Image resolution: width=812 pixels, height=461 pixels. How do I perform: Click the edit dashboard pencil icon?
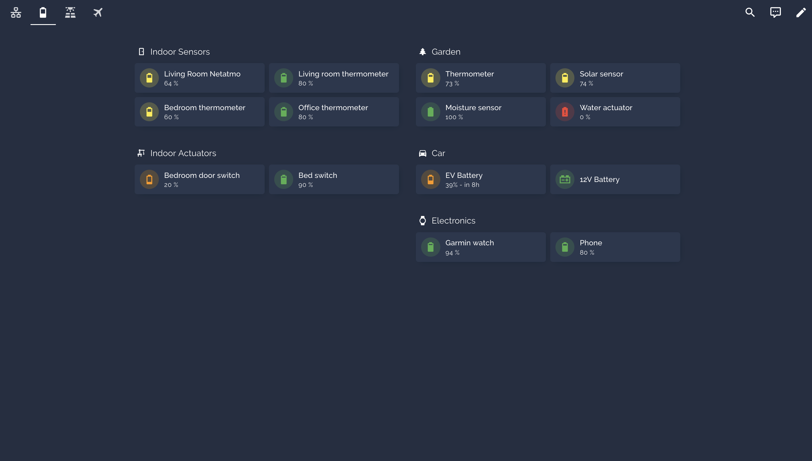coord(801,13)
